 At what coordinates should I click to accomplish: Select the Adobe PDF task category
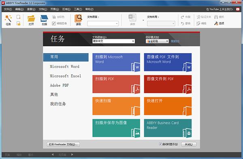60,85
